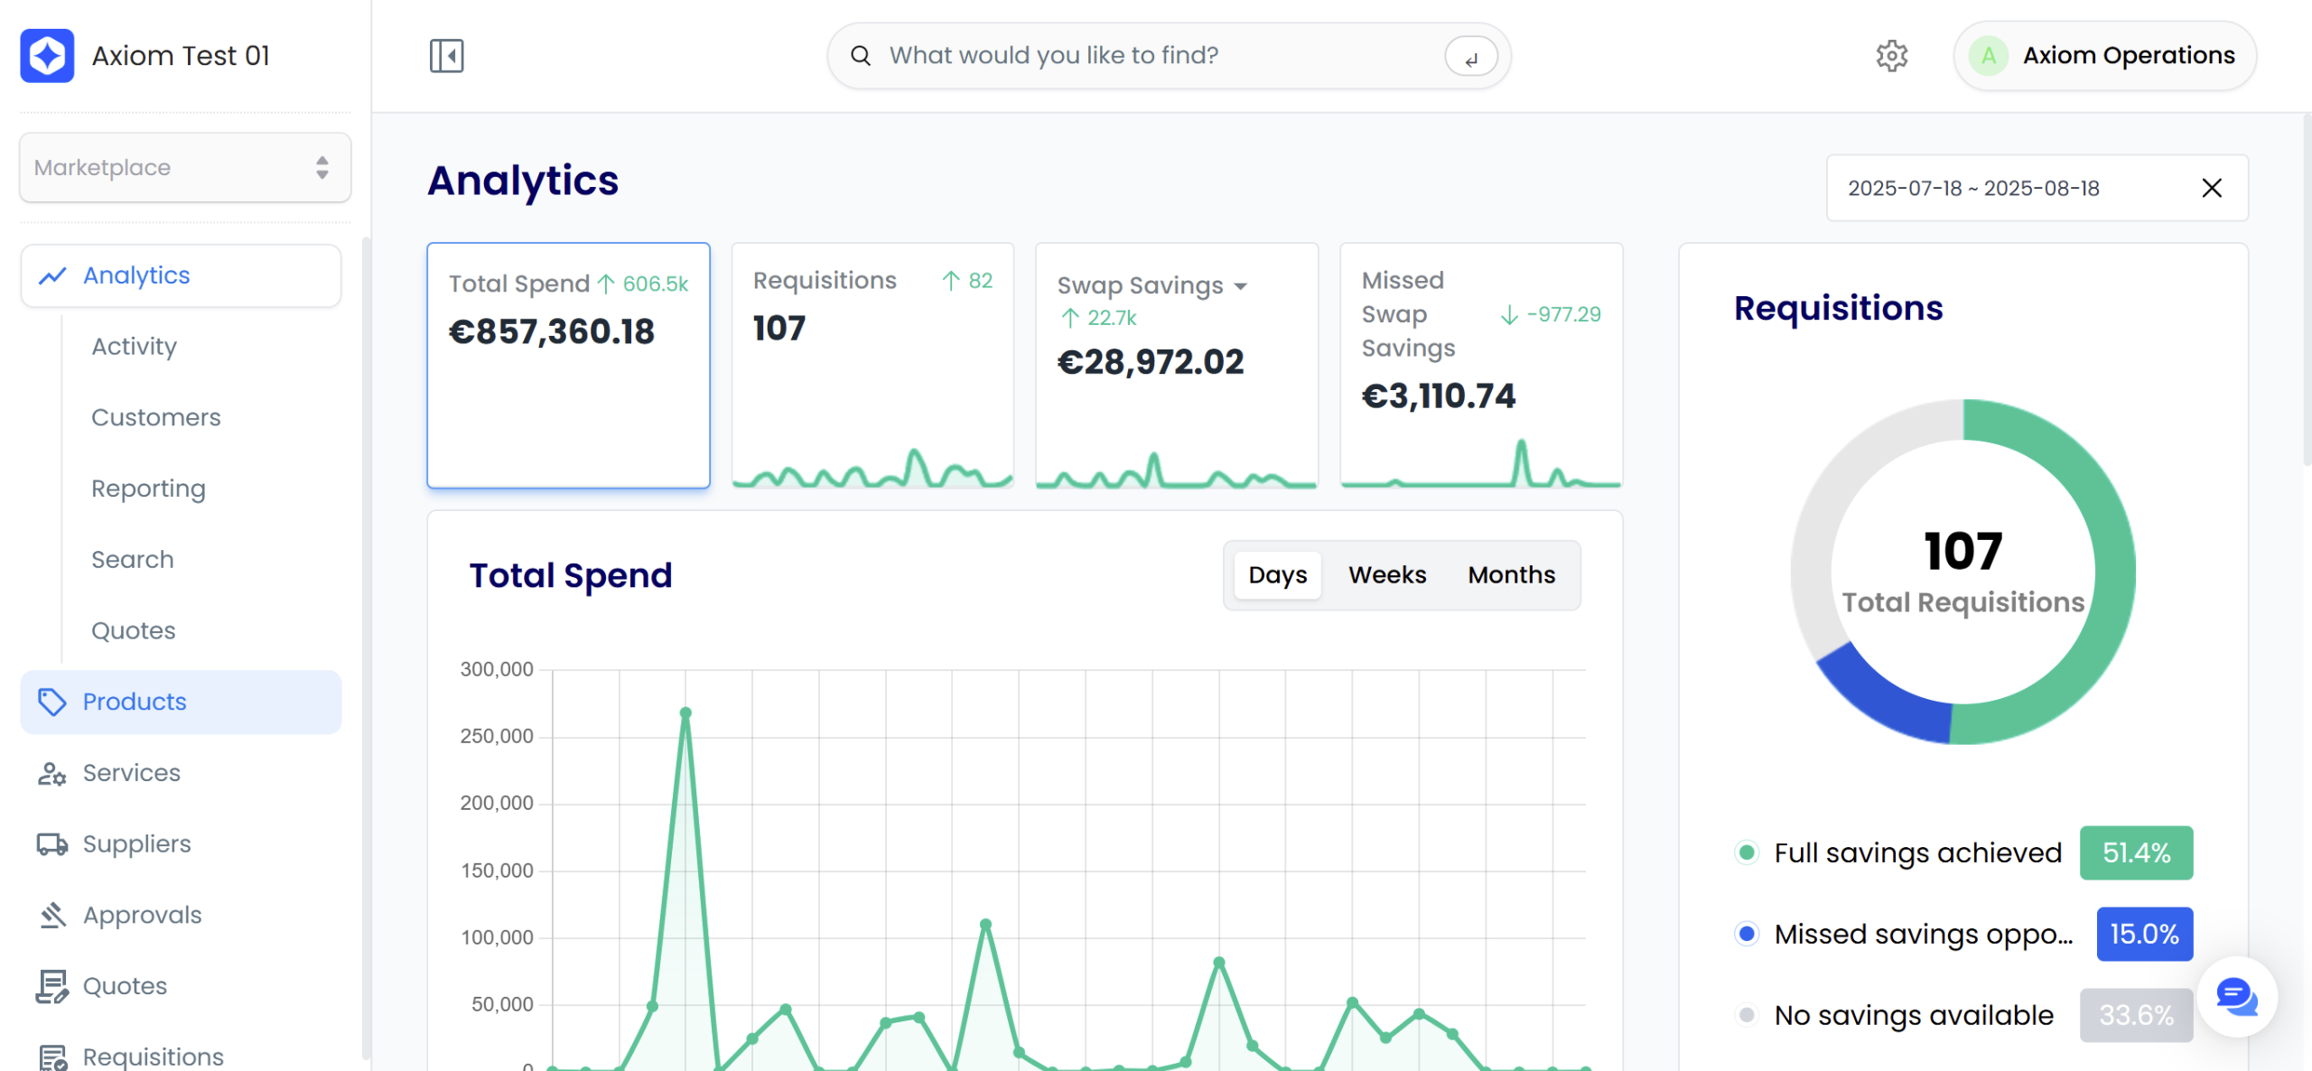Viewport: 2312px width, 1071px height.
Task: Open Services via the person-gear icon
Action: click(x=51, y=774)
